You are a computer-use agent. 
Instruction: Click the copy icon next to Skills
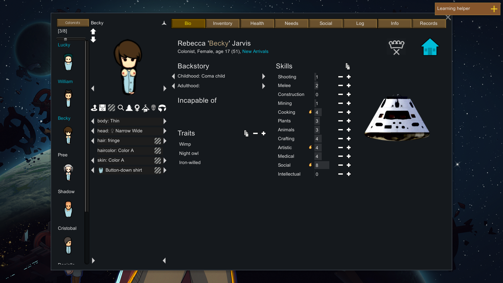tap(348, 66)
